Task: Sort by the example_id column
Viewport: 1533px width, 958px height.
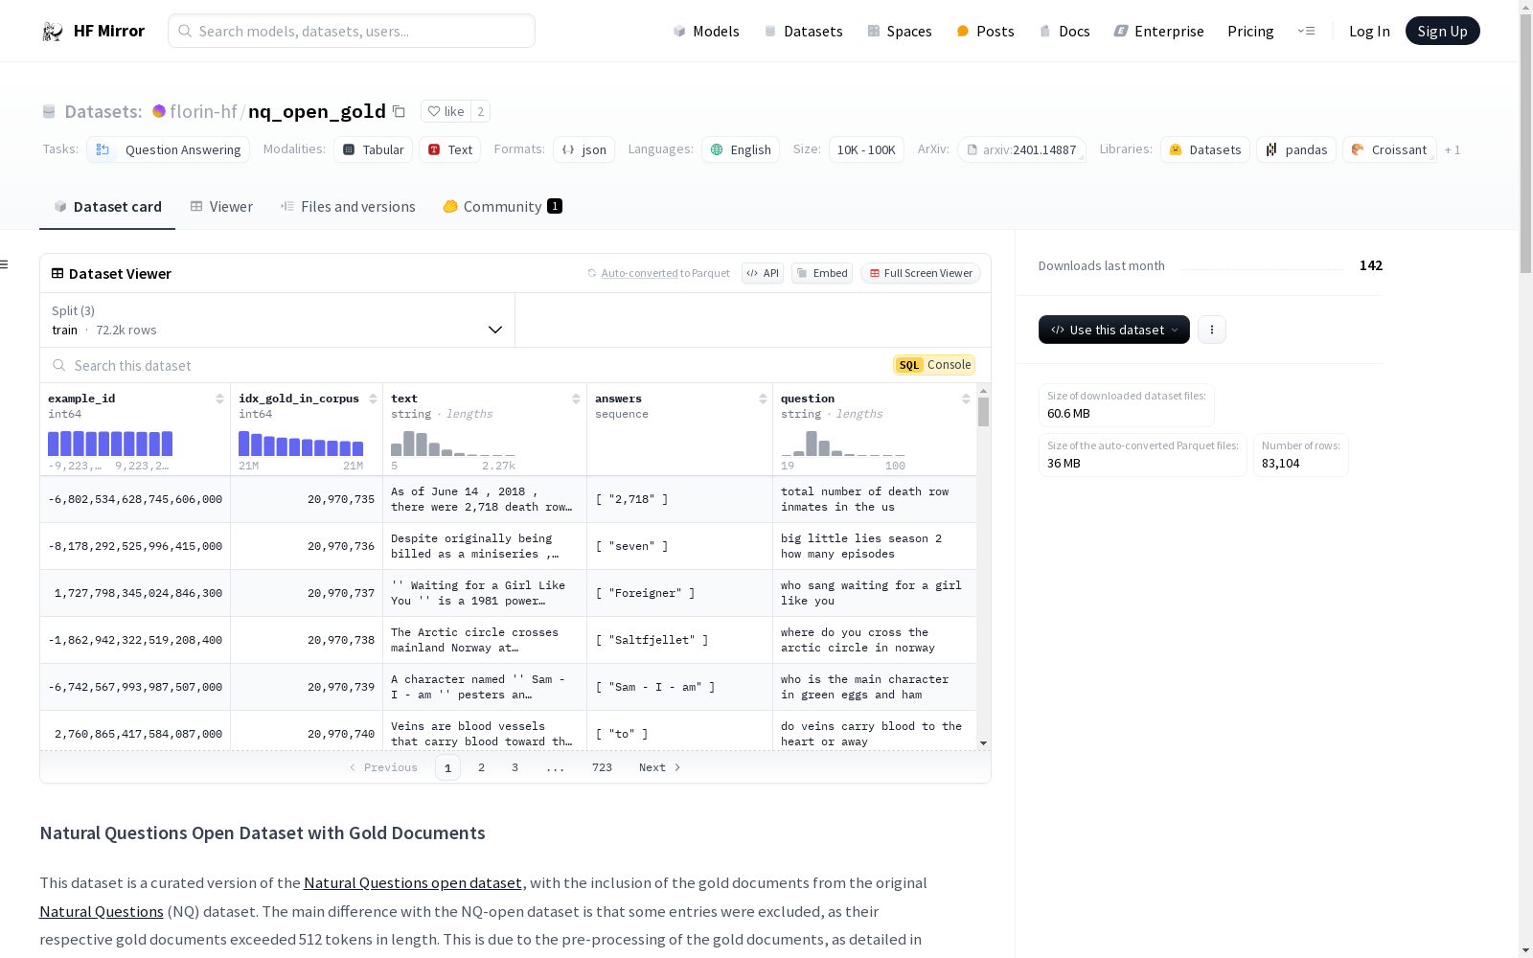Action: (219, 399)
